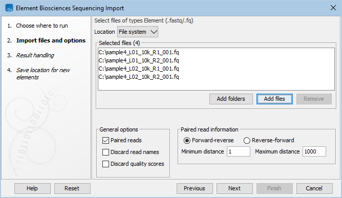The width and height of the screenshot is (342, 198).
Task: Open the Location dropdown set to File system
Action: pyautogui.click(x=138, y=32)
